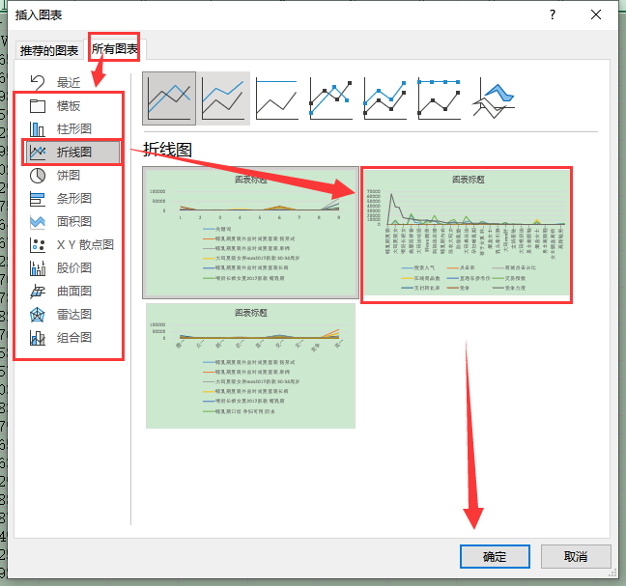Screen dimensions: 626x586
Task: Choose 饼图 pie chart type
Action: (x=68, y=175)
